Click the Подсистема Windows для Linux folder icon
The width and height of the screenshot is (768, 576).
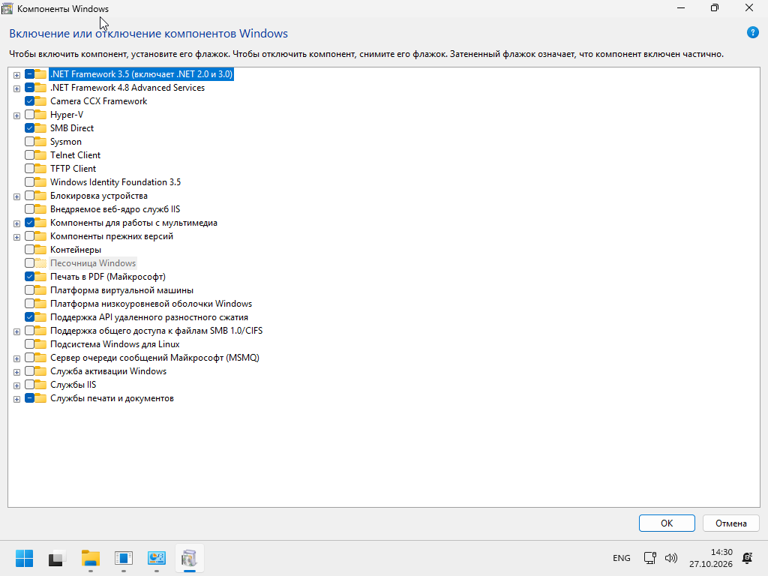tap(40, 344)
